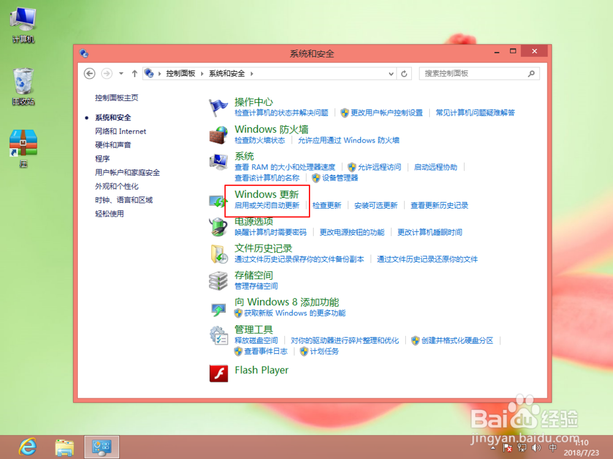Screen dimensions: 613x459
Task: Go up one level with the up arrow
Action: click(134, 73)
